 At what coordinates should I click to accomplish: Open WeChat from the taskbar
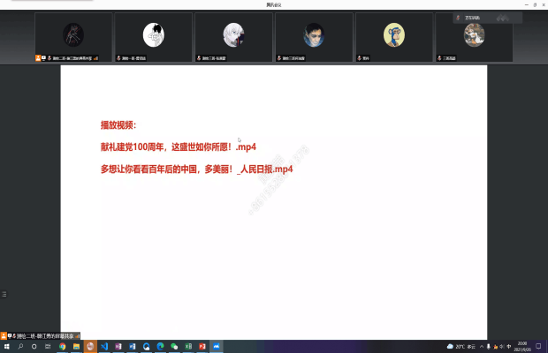(173, 347)
